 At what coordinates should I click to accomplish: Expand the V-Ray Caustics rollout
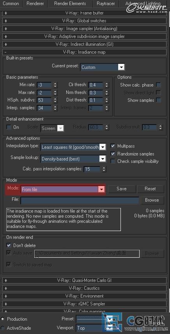[x=84, y=288]
